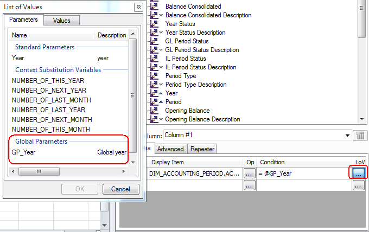
Task: Open the Advanced tab
Action: coord(170,149)
